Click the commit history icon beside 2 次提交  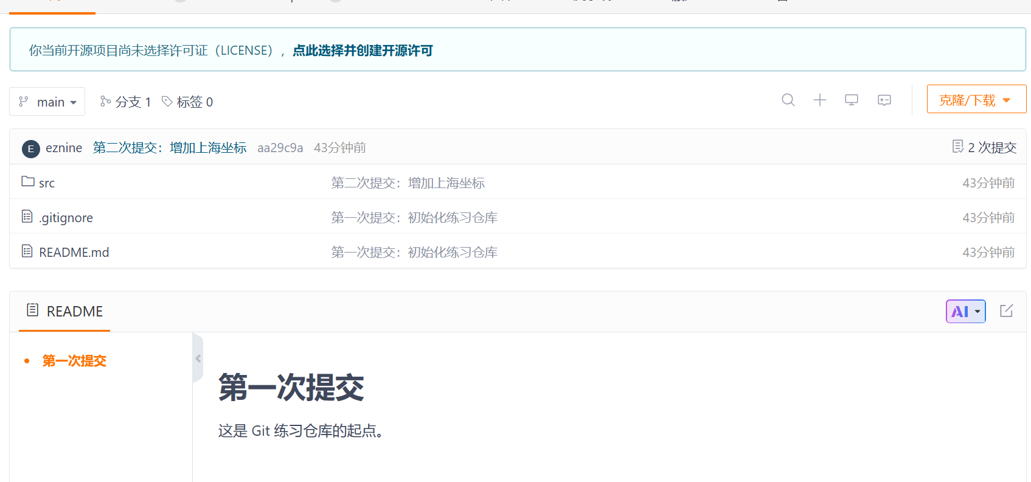click(x=958, y=147)
